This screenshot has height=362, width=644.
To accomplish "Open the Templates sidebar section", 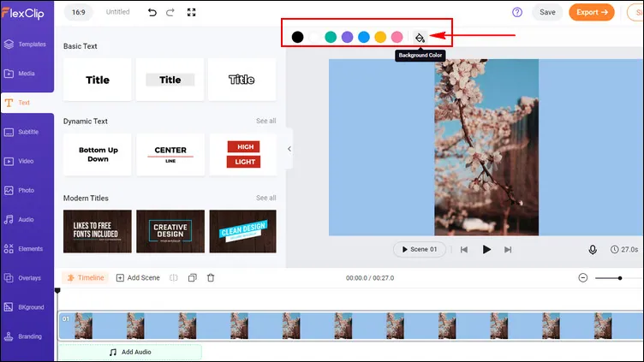I will click(26, 45).
